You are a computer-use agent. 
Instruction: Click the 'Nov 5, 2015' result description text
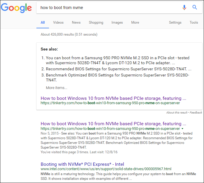click(x=117, y=140)
